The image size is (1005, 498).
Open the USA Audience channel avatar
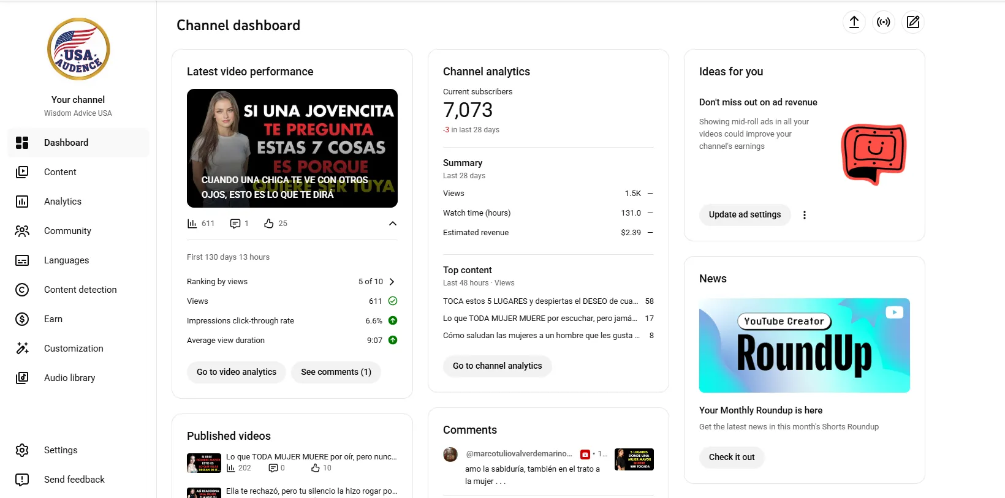(x=78, y=49)
